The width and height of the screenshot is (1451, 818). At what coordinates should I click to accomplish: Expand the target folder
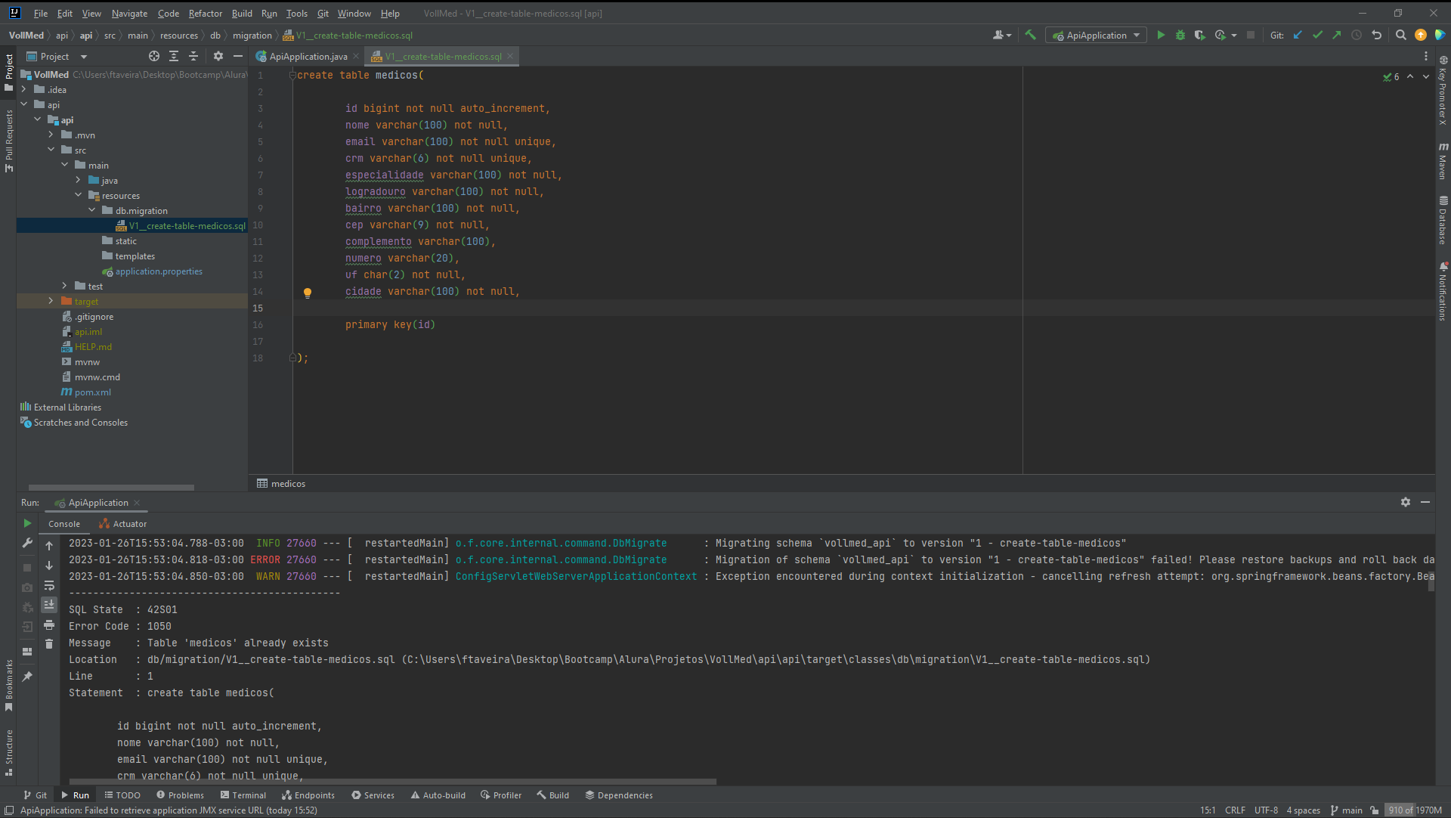[x=51, y=301]
